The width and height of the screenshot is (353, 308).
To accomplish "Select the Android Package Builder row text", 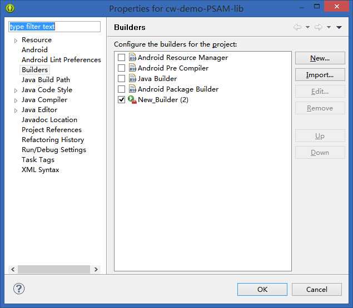I will click(x=178, y=89).
